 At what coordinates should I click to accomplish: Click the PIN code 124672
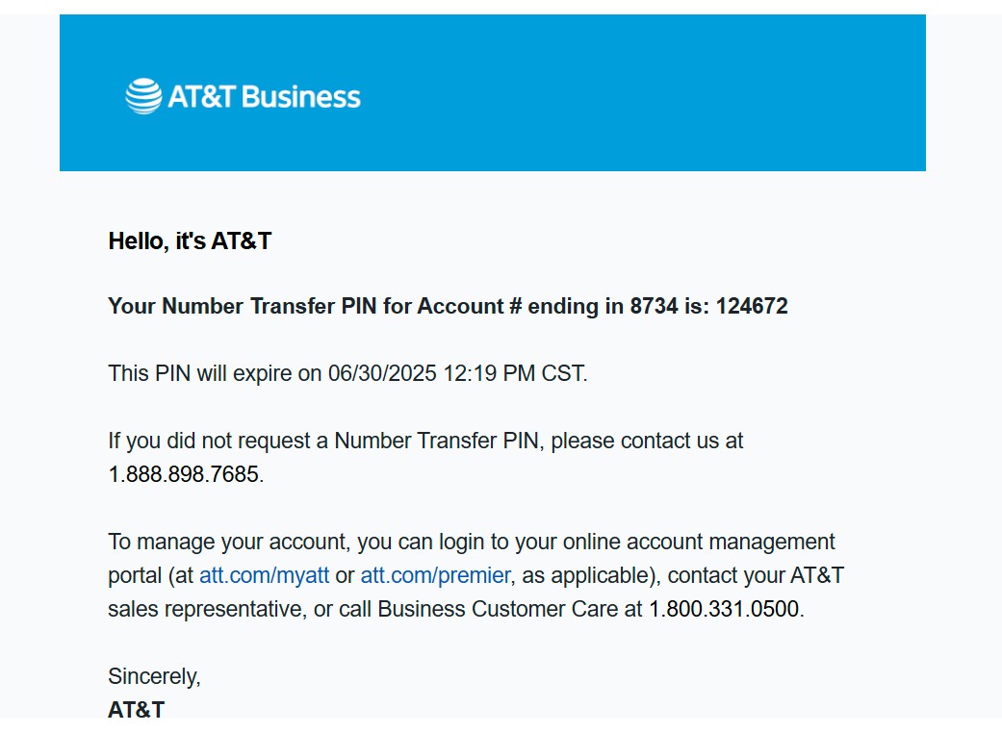click(x=752, y=306)
